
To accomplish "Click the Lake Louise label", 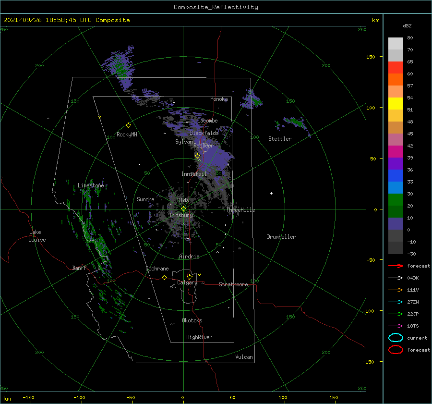I will (37, 236).
